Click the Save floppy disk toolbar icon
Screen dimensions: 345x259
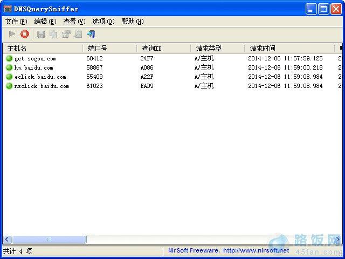coord(41,34)
